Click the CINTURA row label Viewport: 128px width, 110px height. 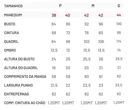point(11,33)
